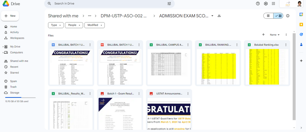Open the Google Drive logo home link
The image size is (306, 132).
tap(11, 4)
